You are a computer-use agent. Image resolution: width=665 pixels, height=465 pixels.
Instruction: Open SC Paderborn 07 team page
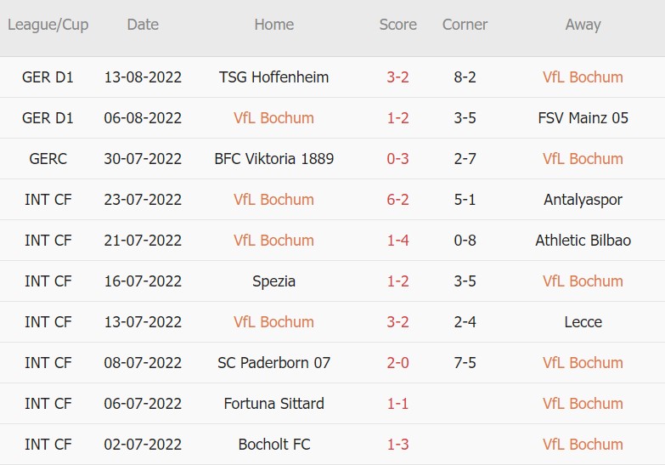pyautogui.click(x=273, y=363)
